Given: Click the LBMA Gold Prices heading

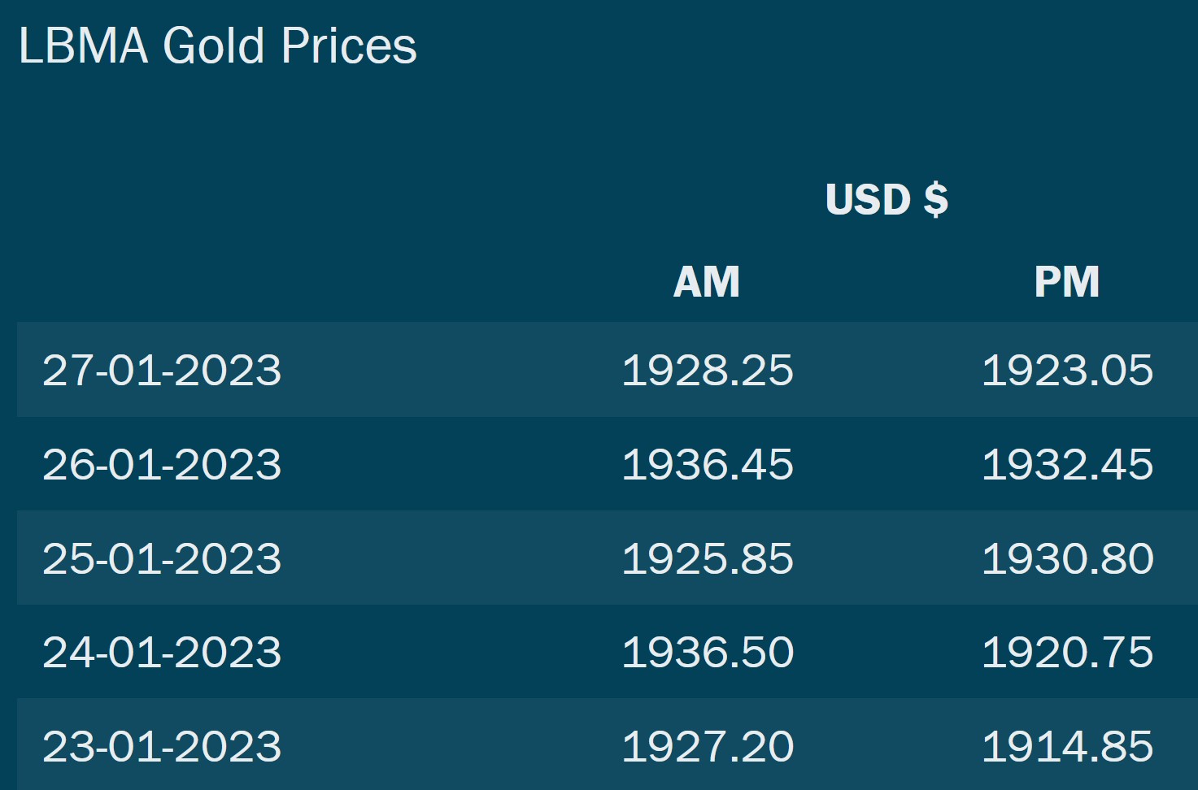Looking at the screenshot, I should (x=217, y=46).
